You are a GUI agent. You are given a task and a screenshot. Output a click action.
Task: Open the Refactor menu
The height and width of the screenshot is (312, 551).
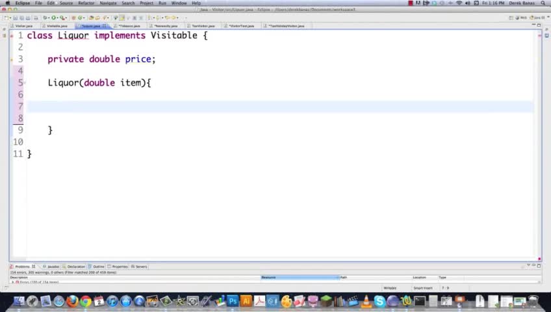(86, 3)
